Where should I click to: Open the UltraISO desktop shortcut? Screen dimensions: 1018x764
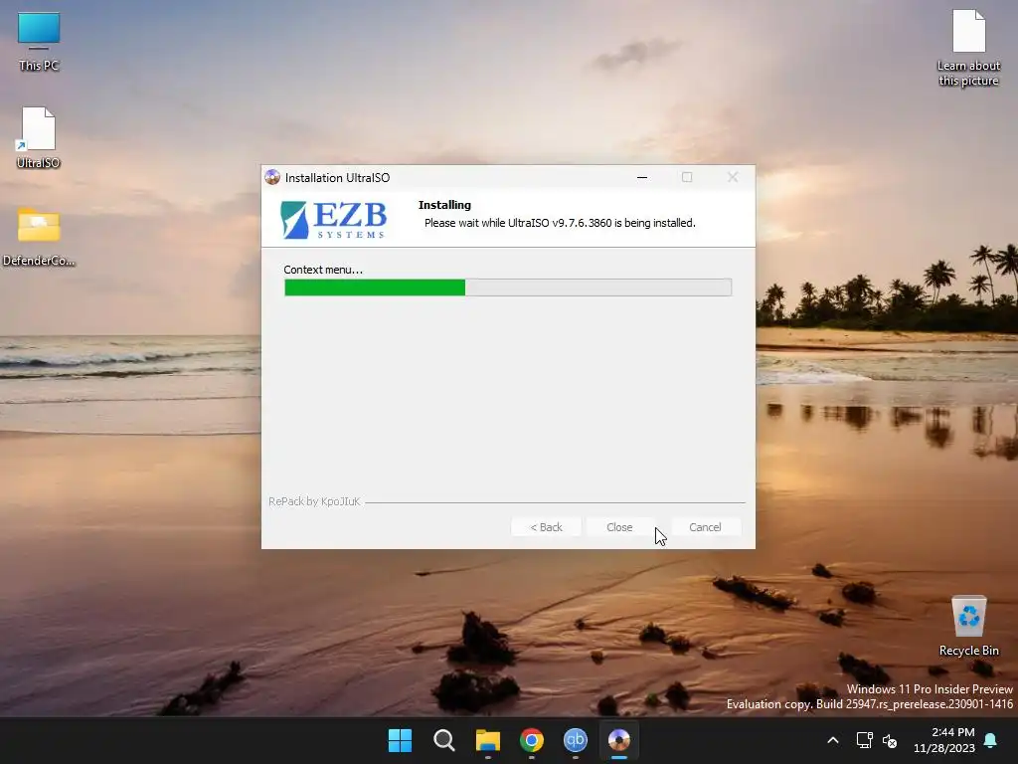pos(39,137)
